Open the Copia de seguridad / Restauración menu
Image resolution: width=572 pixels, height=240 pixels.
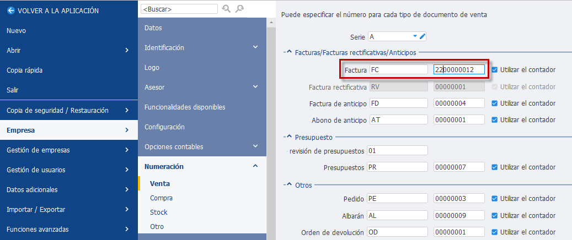[x=69, y=110]
